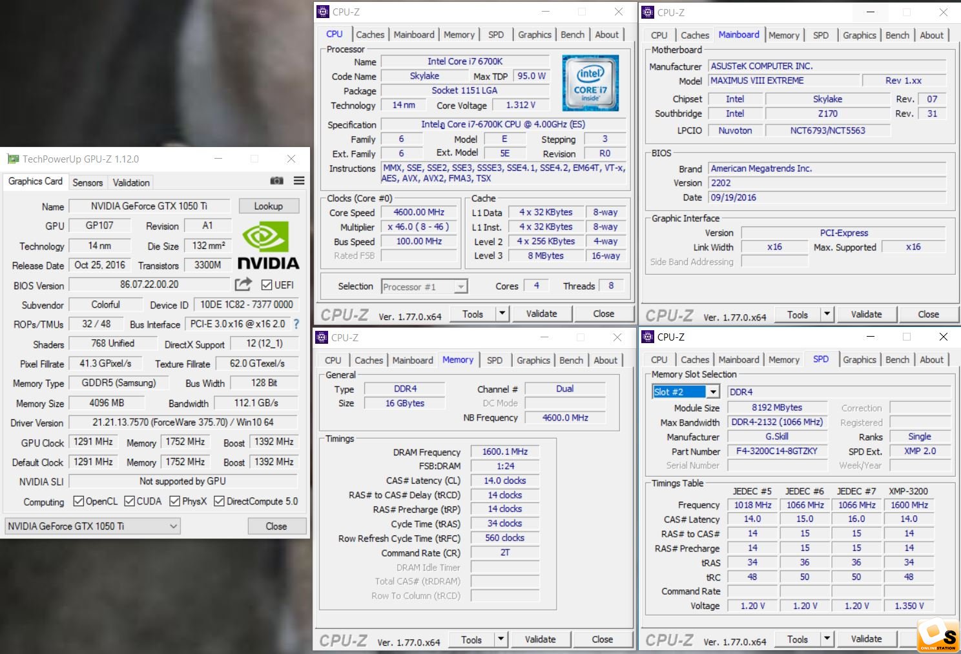The width and height of the screenshot is (961, 654).
Task: Expand Tools dropdown arrow in SPD window
Action: [827, 639]
